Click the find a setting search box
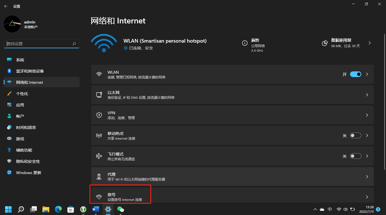 pyautogui.click(x=38, y=44)
